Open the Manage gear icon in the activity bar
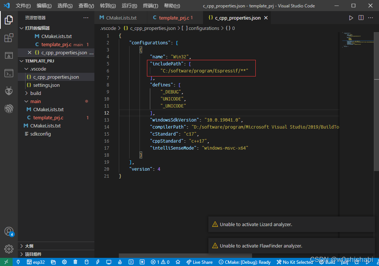 coord(9,249)
